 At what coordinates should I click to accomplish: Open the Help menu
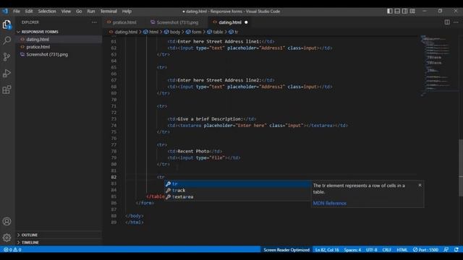(x=127, y=12)
